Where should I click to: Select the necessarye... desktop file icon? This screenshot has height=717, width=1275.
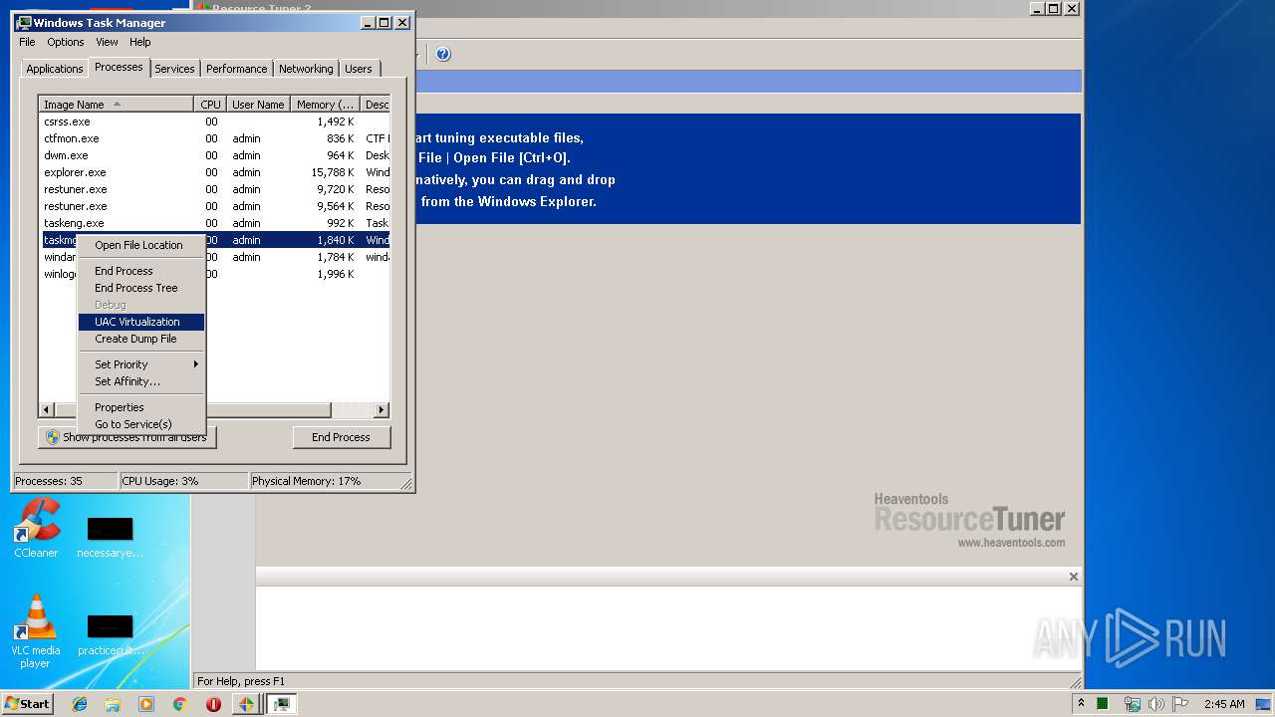click(110, 538)
